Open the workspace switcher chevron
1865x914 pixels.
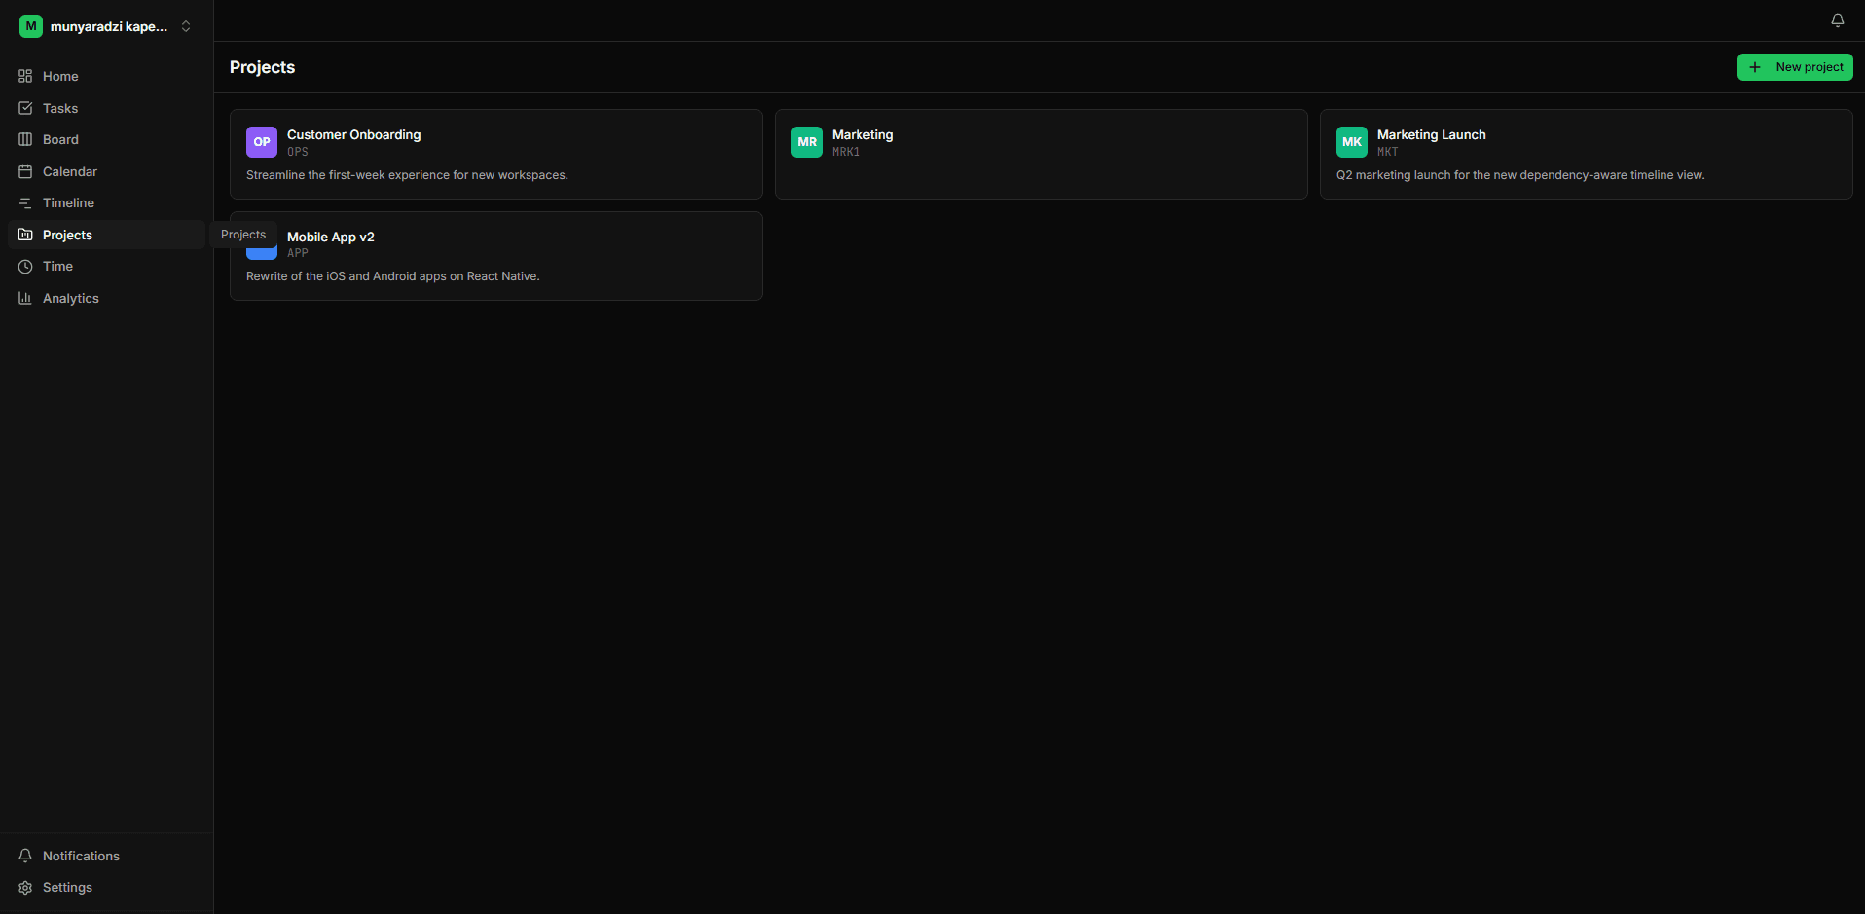186,26
